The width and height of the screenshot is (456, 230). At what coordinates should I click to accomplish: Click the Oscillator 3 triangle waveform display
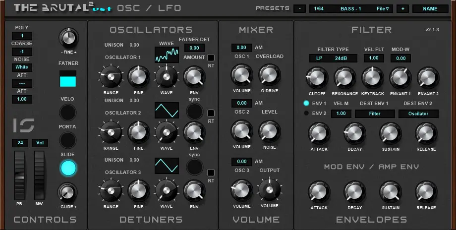[x=167, y=166]
